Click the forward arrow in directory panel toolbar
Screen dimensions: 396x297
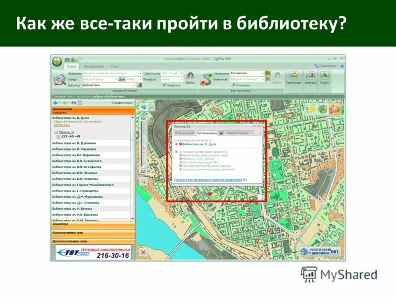click(x=64, y=102)
